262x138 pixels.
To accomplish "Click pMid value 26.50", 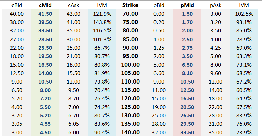I will (x=187, y=116).
